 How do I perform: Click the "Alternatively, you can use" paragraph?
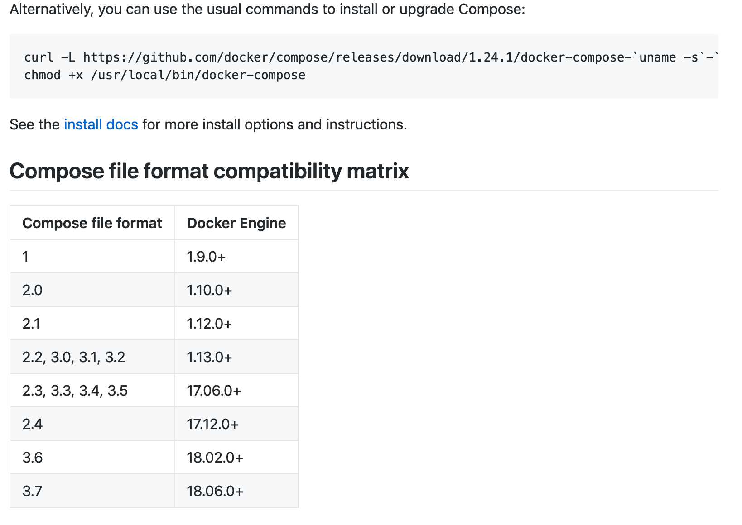(267, 9)
